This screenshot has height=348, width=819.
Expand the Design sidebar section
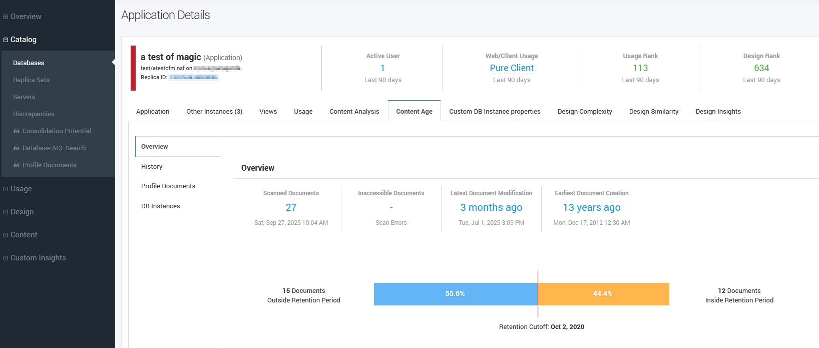pos(6,212)
